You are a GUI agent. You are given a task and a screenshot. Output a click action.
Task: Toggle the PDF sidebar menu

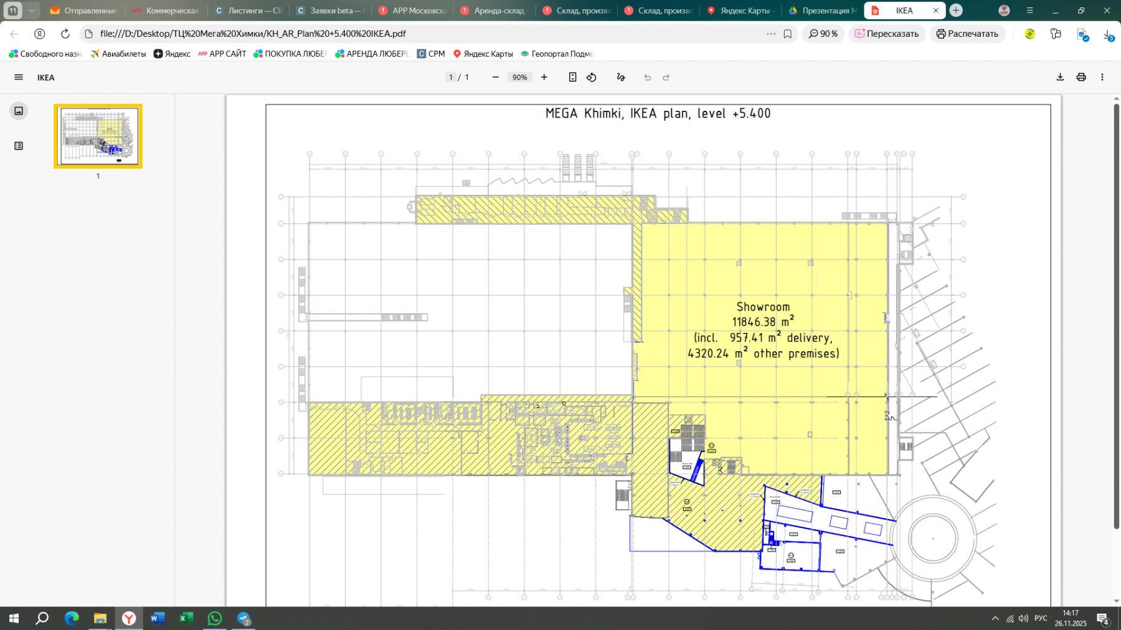19,77
